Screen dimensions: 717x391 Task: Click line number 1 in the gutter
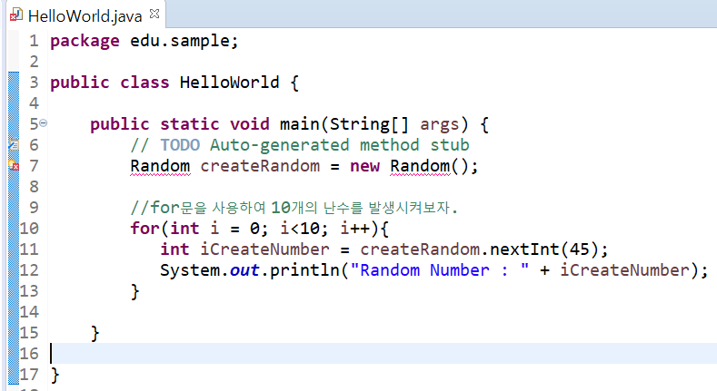click(x=33, y=41)
